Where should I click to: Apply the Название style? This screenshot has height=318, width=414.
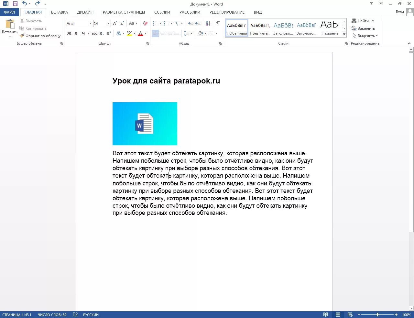pyautogui.click(x=330, y=27)
